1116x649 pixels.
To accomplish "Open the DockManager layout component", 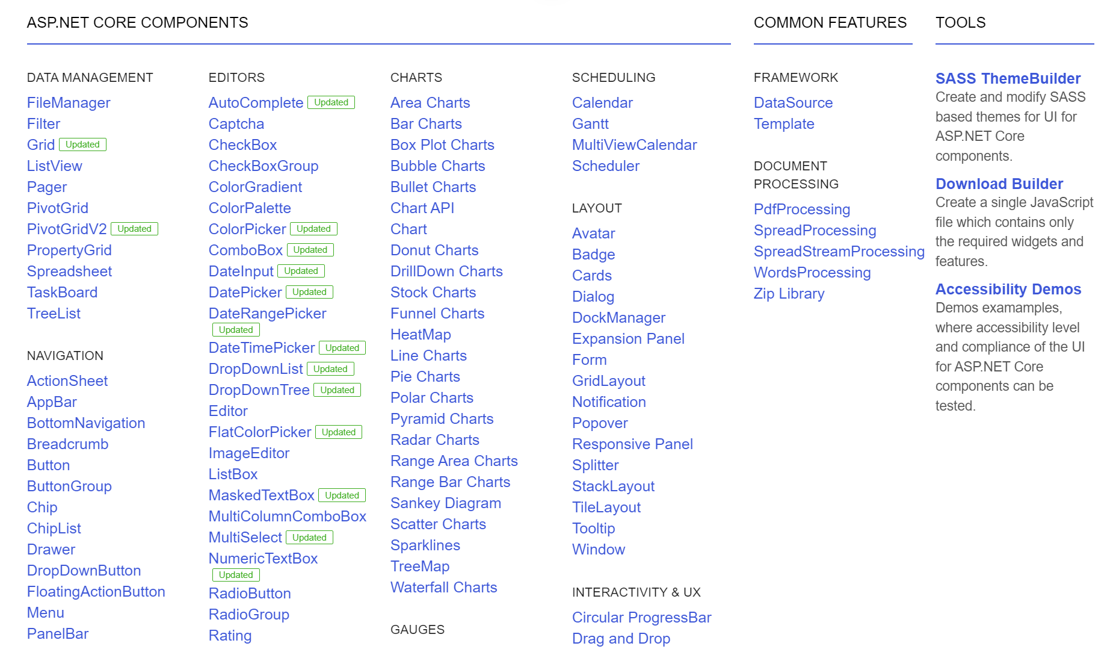I will coord(618,317).
